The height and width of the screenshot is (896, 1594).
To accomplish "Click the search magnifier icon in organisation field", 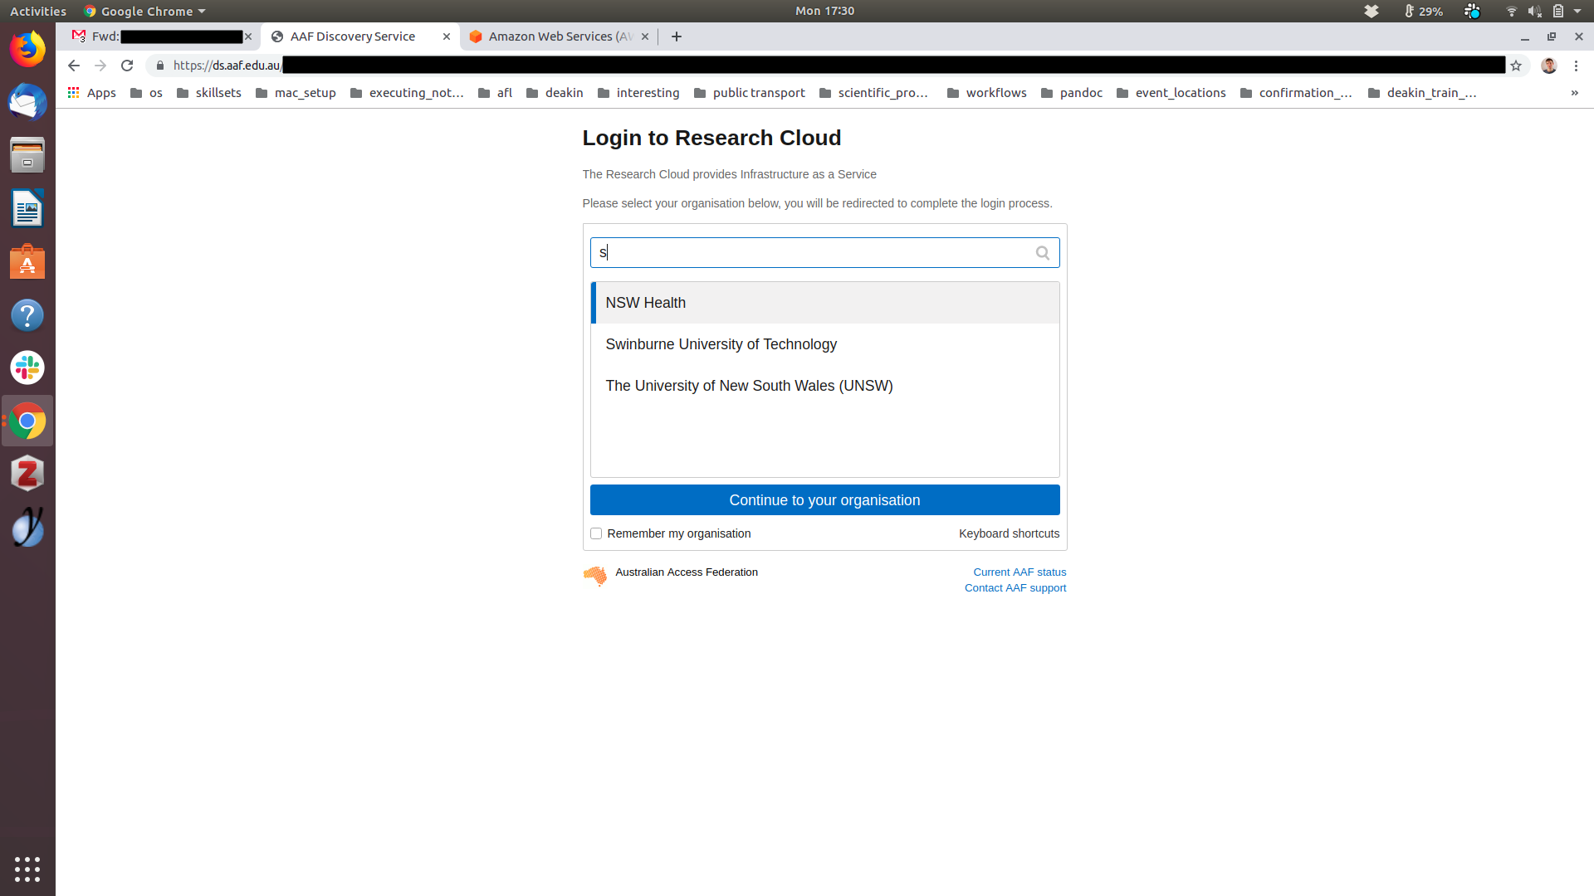I will coord(1042,253).
